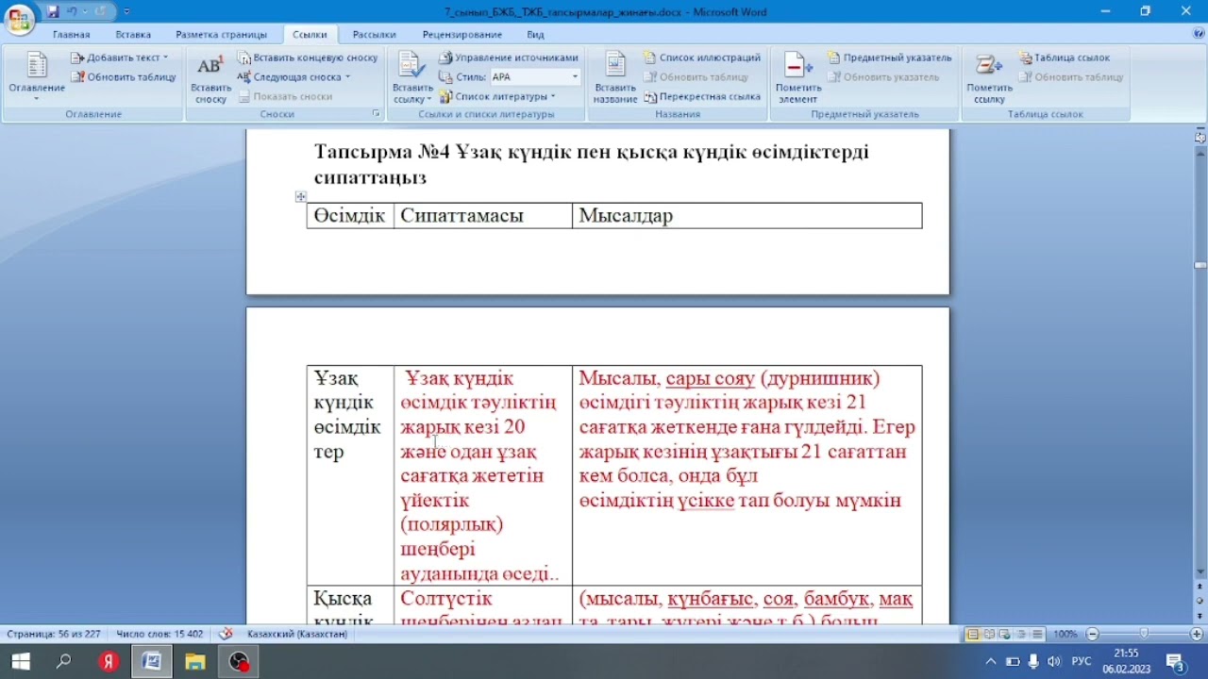The width and height of the screenshot is (1208, 679).
Task: Click the 100% zoom level button
Action: coord(1065,634)
